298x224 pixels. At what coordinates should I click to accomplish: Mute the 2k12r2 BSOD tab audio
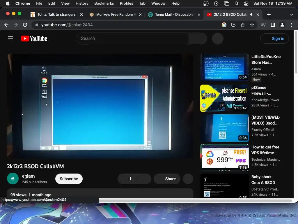[251, 15]
